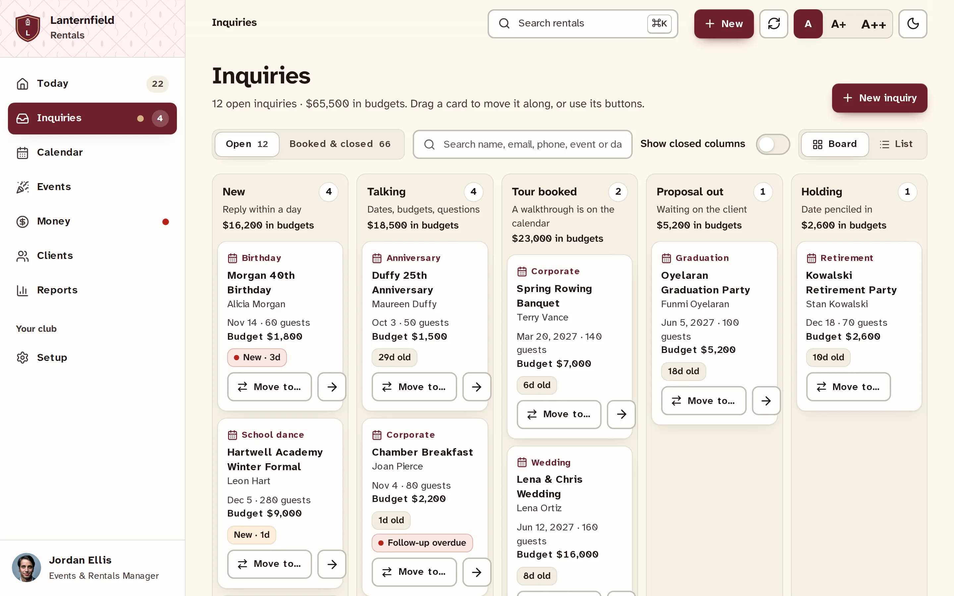
Task: Focus the inquiry name, email, phone search field
Action: point(522,144)
